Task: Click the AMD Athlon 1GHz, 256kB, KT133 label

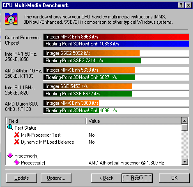Action: (x=23, y=73)
